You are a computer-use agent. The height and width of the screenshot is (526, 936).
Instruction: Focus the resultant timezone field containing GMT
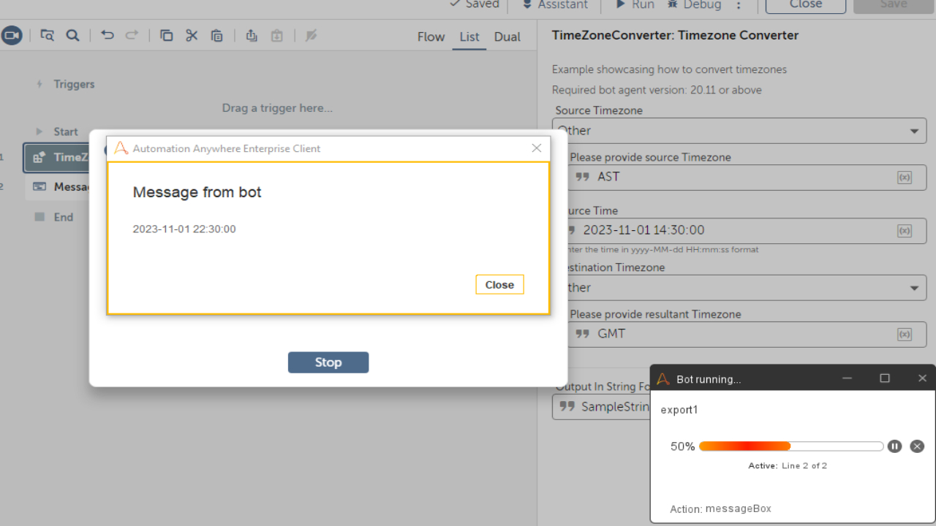click(x=739, y=334)
